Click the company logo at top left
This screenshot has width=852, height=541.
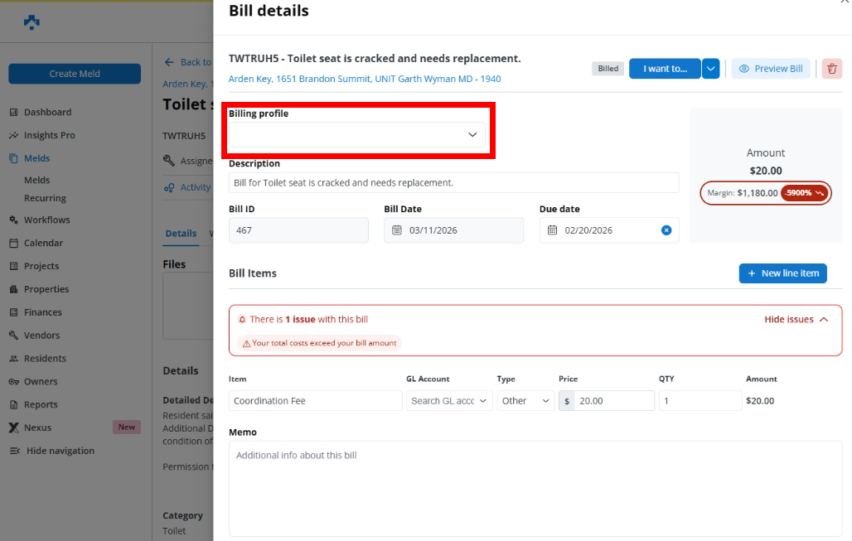point(31,22)
